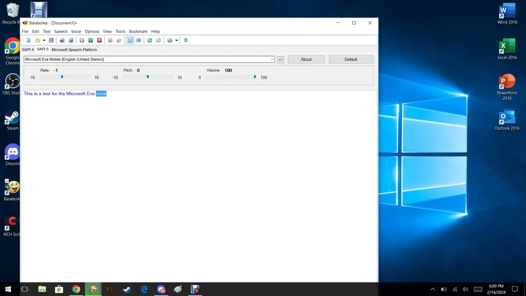
Task: Click the About button
Action: (306, 59)
